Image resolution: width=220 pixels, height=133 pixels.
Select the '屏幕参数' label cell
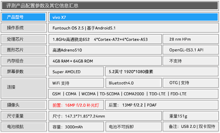click(24, 72)
